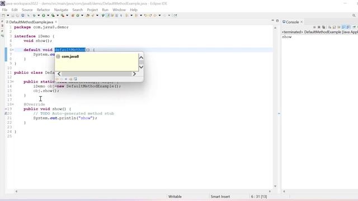Click the Debug bug toolbar icon
This screenshot has width=358, height=201.
pos(34,16)
